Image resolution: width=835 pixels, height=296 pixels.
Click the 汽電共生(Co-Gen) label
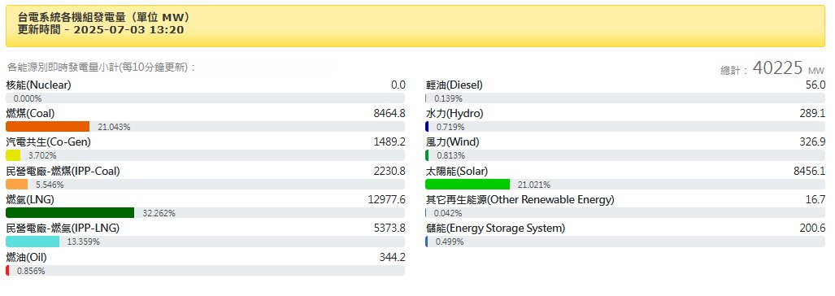(x=49, y=142)
